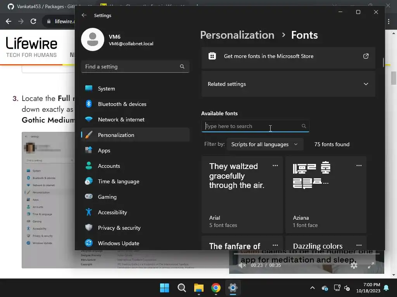Click the search magnifier in Find a setting

click(x=182, y=67)
